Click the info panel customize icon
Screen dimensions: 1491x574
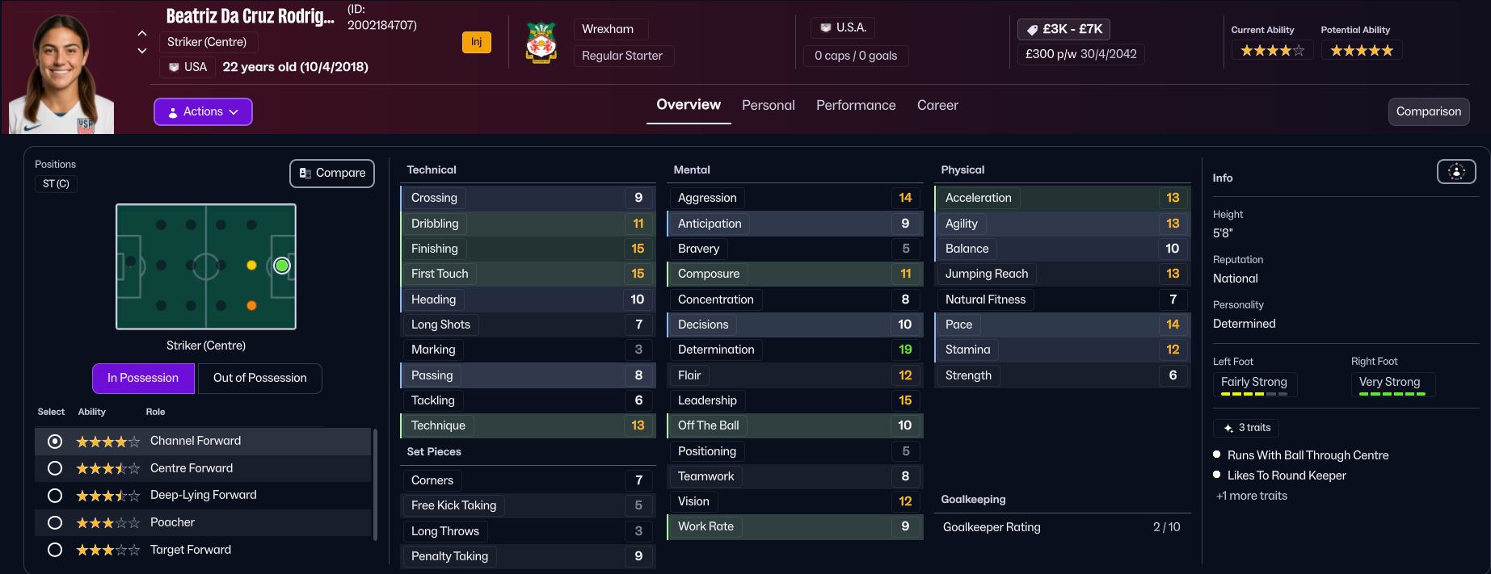point(1455,171)
